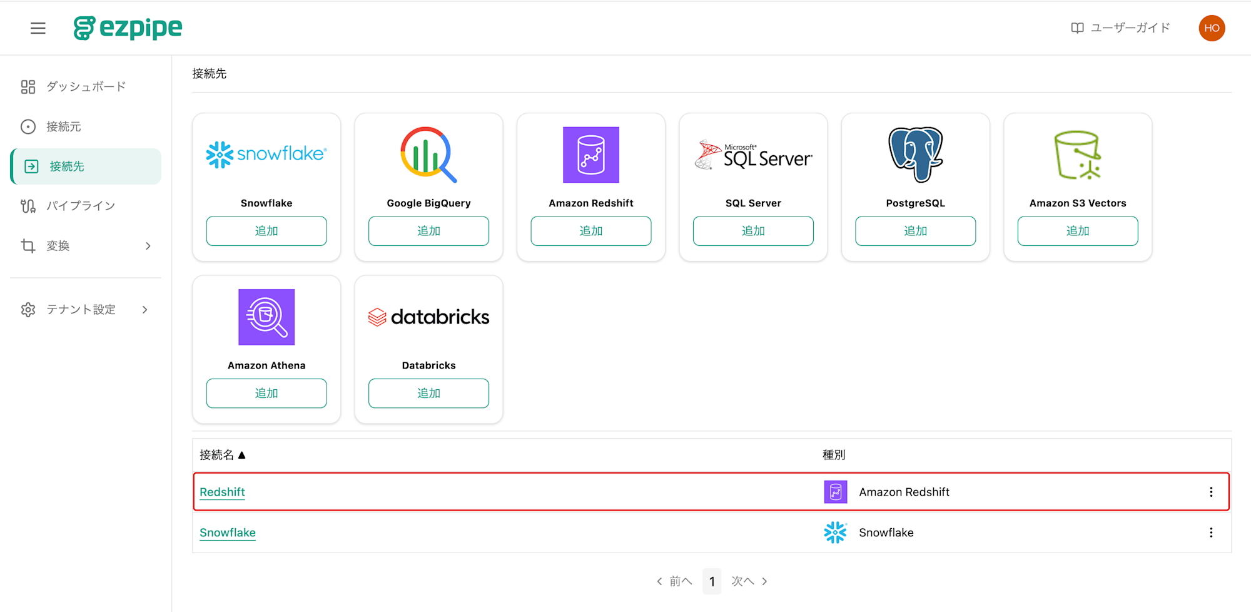Expand the テナント設定 submenu chevron
The height and width of the screenshot is (612, 1251).
145,310
